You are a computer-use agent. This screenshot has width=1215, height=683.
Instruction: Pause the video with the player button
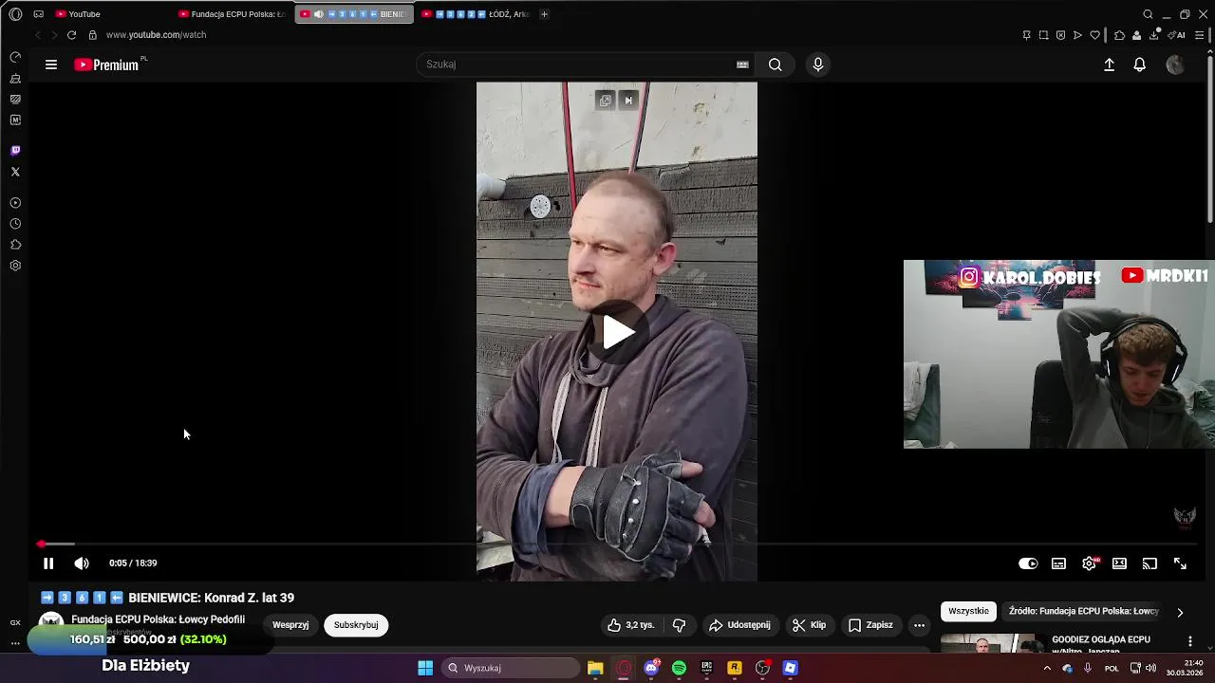(x=48, y=563)
